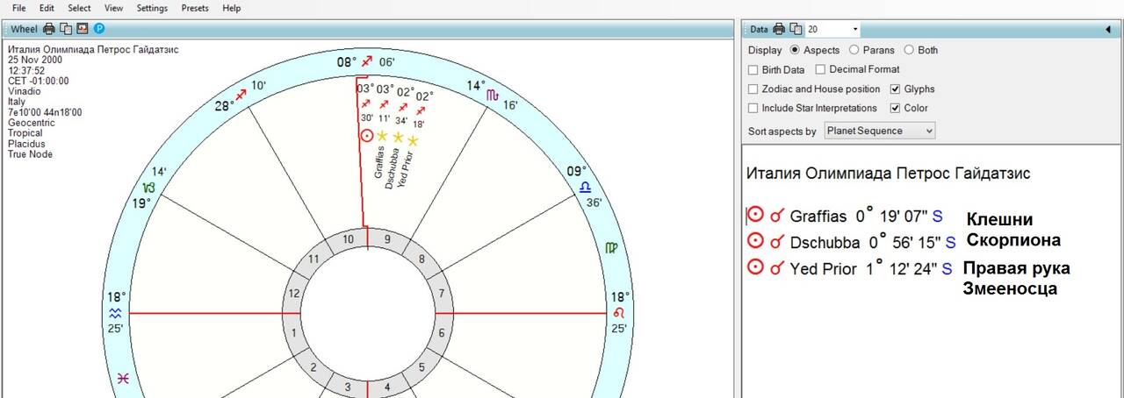Open the View menu
This screenshot has height=398, width=1124.
point(114,8)
